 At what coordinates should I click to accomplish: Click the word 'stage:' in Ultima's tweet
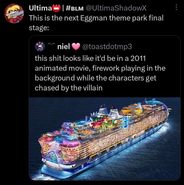point(39,28)
